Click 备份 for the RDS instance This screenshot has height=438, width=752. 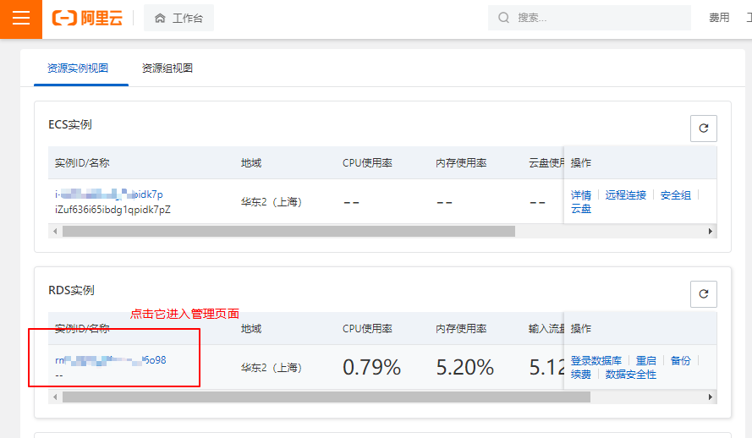coord(680,360)
